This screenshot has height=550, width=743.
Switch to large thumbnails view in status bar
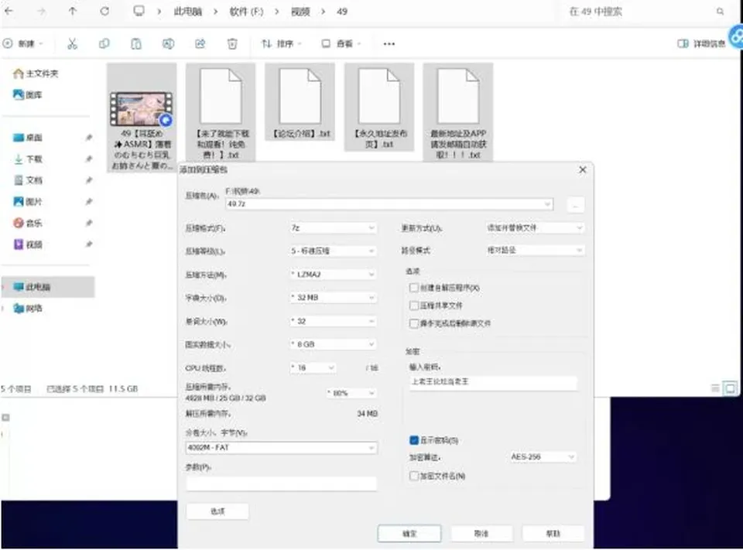(730, 388)
